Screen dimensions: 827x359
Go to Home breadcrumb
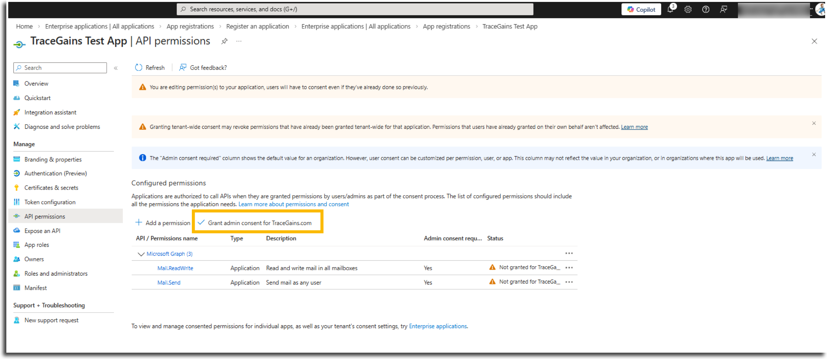pyautogui.click(x=24, y=26)
